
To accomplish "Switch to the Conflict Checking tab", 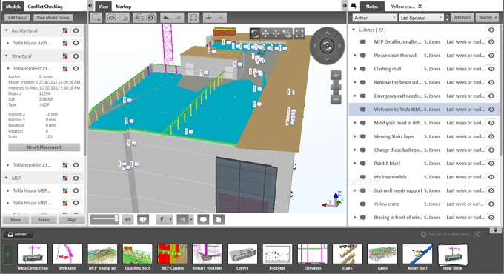I will [x=45, y=7].
